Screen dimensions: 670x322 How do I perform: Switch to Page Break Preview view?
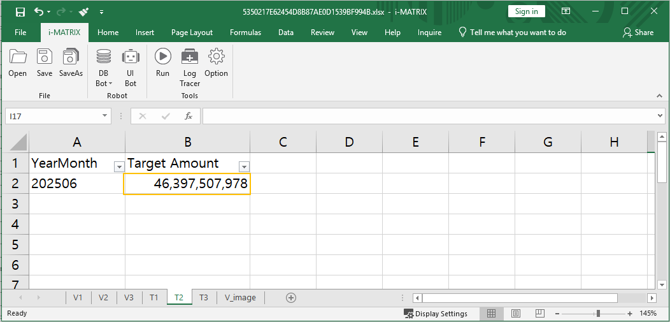tap(540, 314)
